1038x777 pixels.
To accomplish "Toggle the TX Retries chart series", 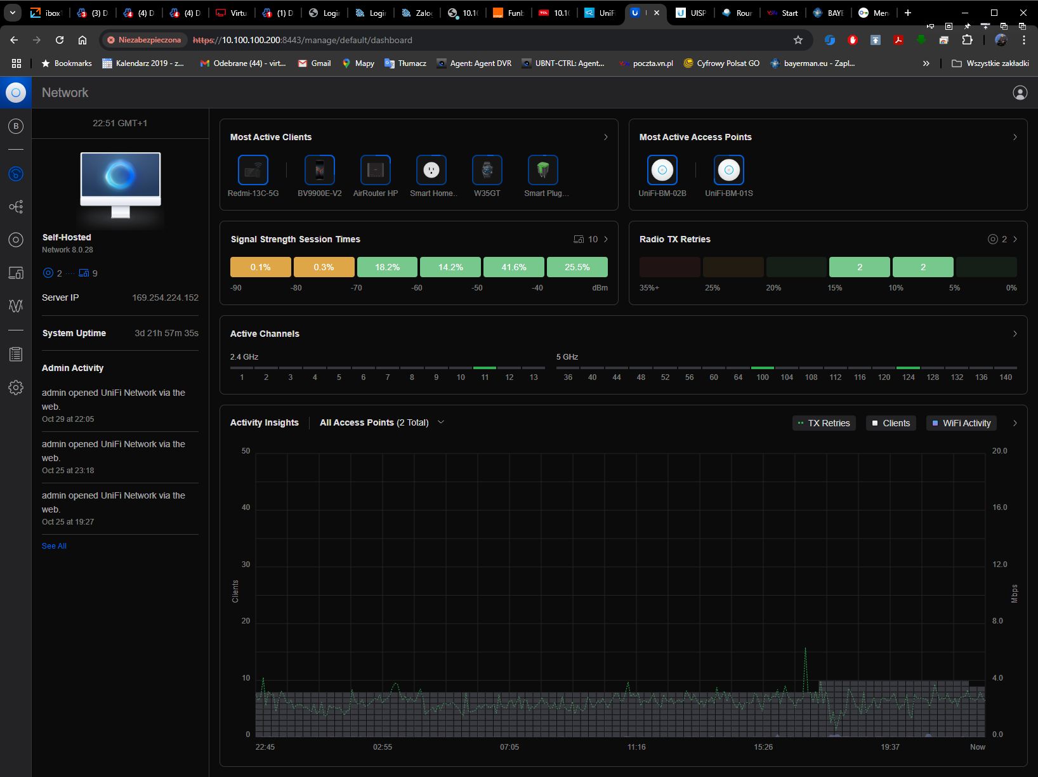I will 824,423.
